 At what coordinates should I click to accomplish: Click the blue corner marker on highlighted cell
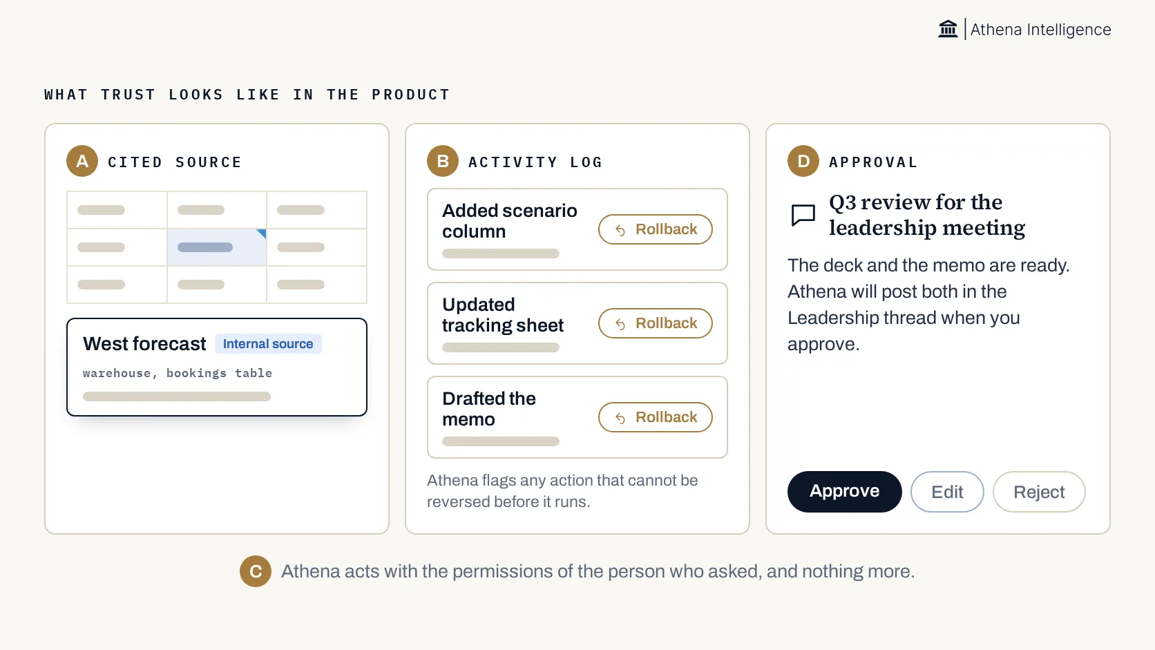click(262, 233)
